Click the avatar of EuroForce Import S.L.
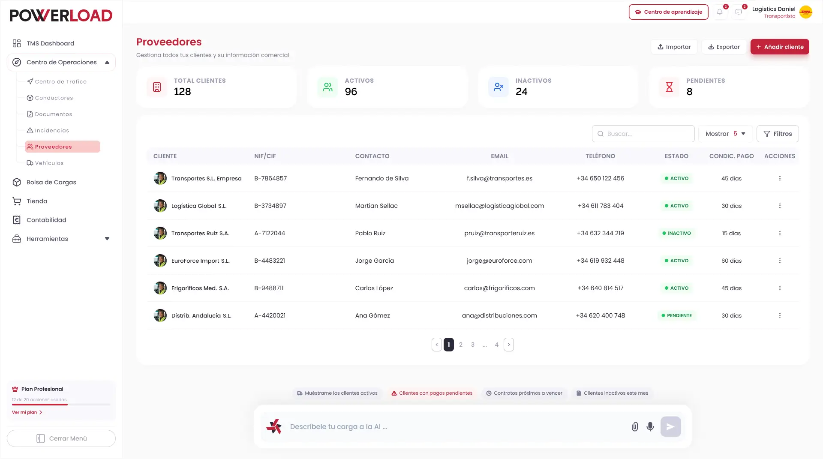Image resolution: width=823 pixels, height=459 pixels. [160, 261]
